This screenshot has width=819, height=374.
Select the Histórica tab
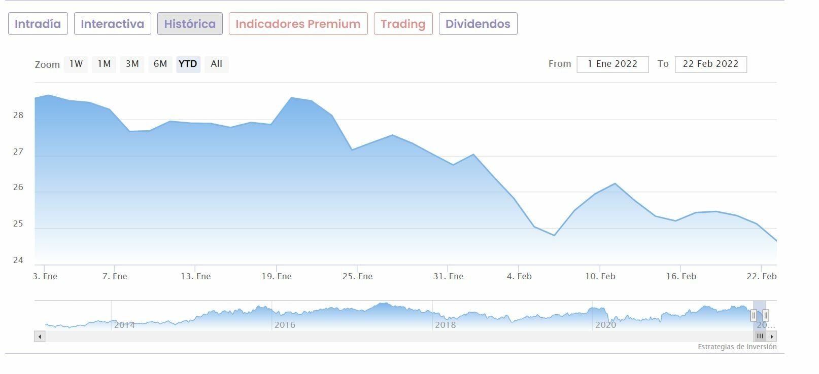[x=190, y=24]
